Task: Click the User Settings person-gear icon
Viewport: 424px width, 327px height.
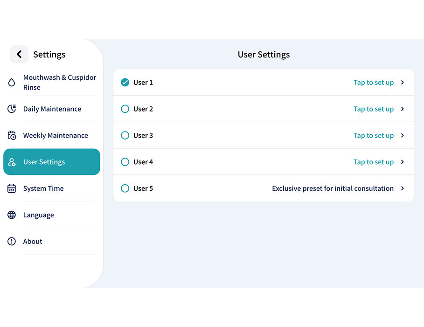Action: point(12,162)
